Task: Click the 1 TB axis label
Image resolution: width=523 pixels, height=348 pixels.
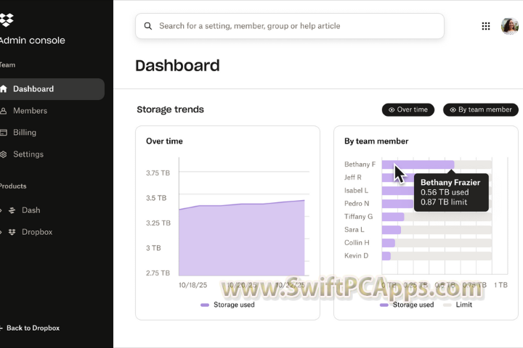Action: point(500,285)
